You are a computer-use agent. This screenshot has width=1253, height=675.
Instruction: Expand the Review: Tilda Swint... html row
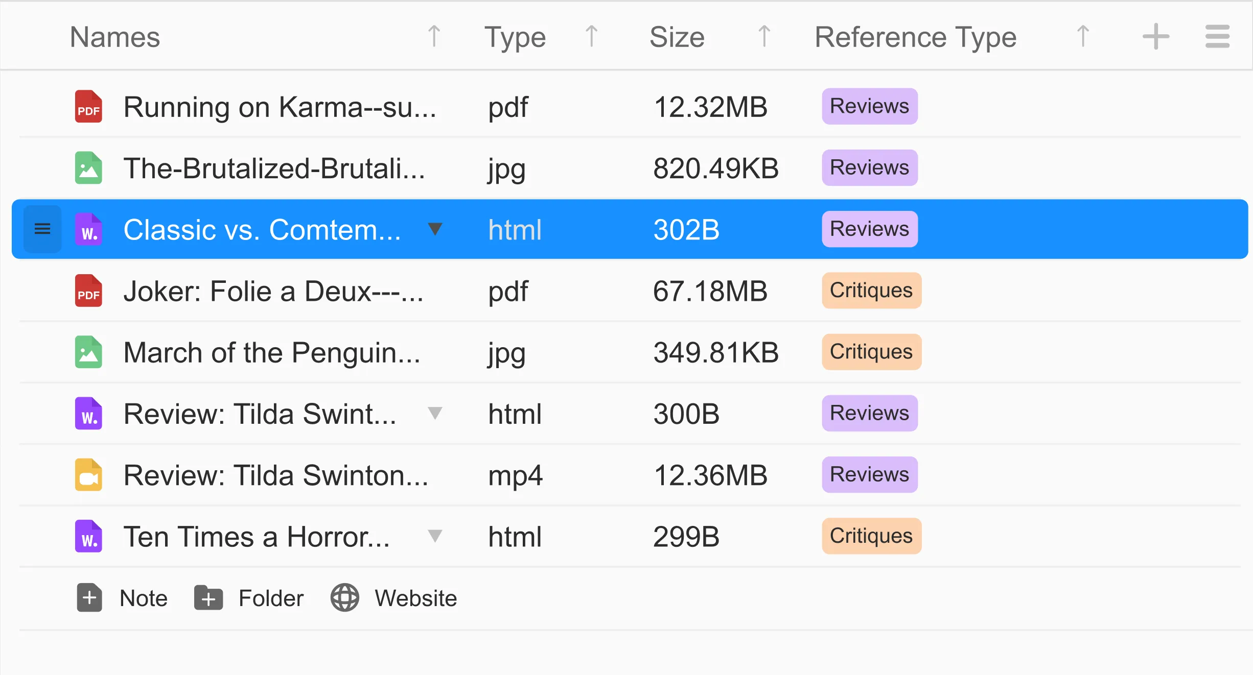[435, 413]
